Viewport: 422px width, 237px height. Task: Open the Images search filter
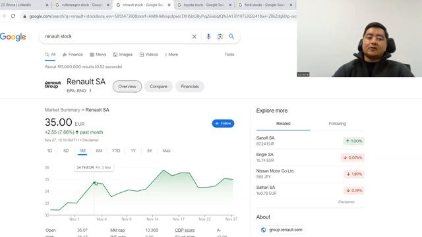tap(123, 55)
